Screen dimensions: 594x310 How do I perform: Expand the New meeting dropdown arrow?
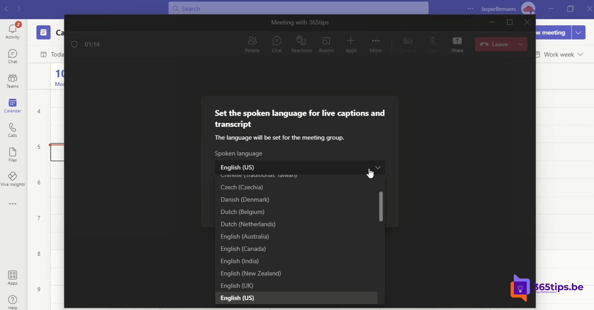pyautogui.click(x=578, y=32)
